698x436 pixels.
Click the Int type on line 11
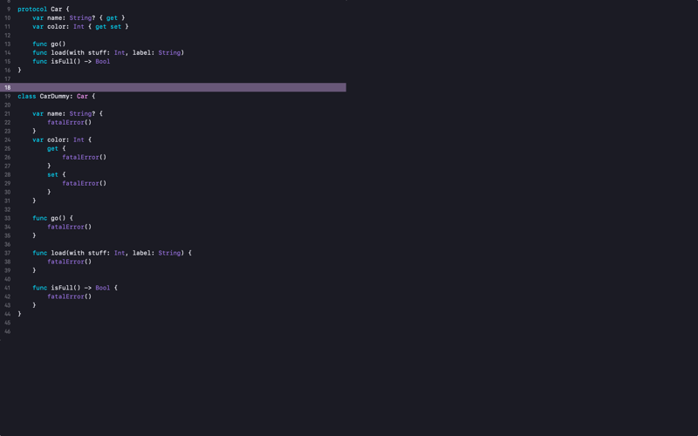click(79, 27)
